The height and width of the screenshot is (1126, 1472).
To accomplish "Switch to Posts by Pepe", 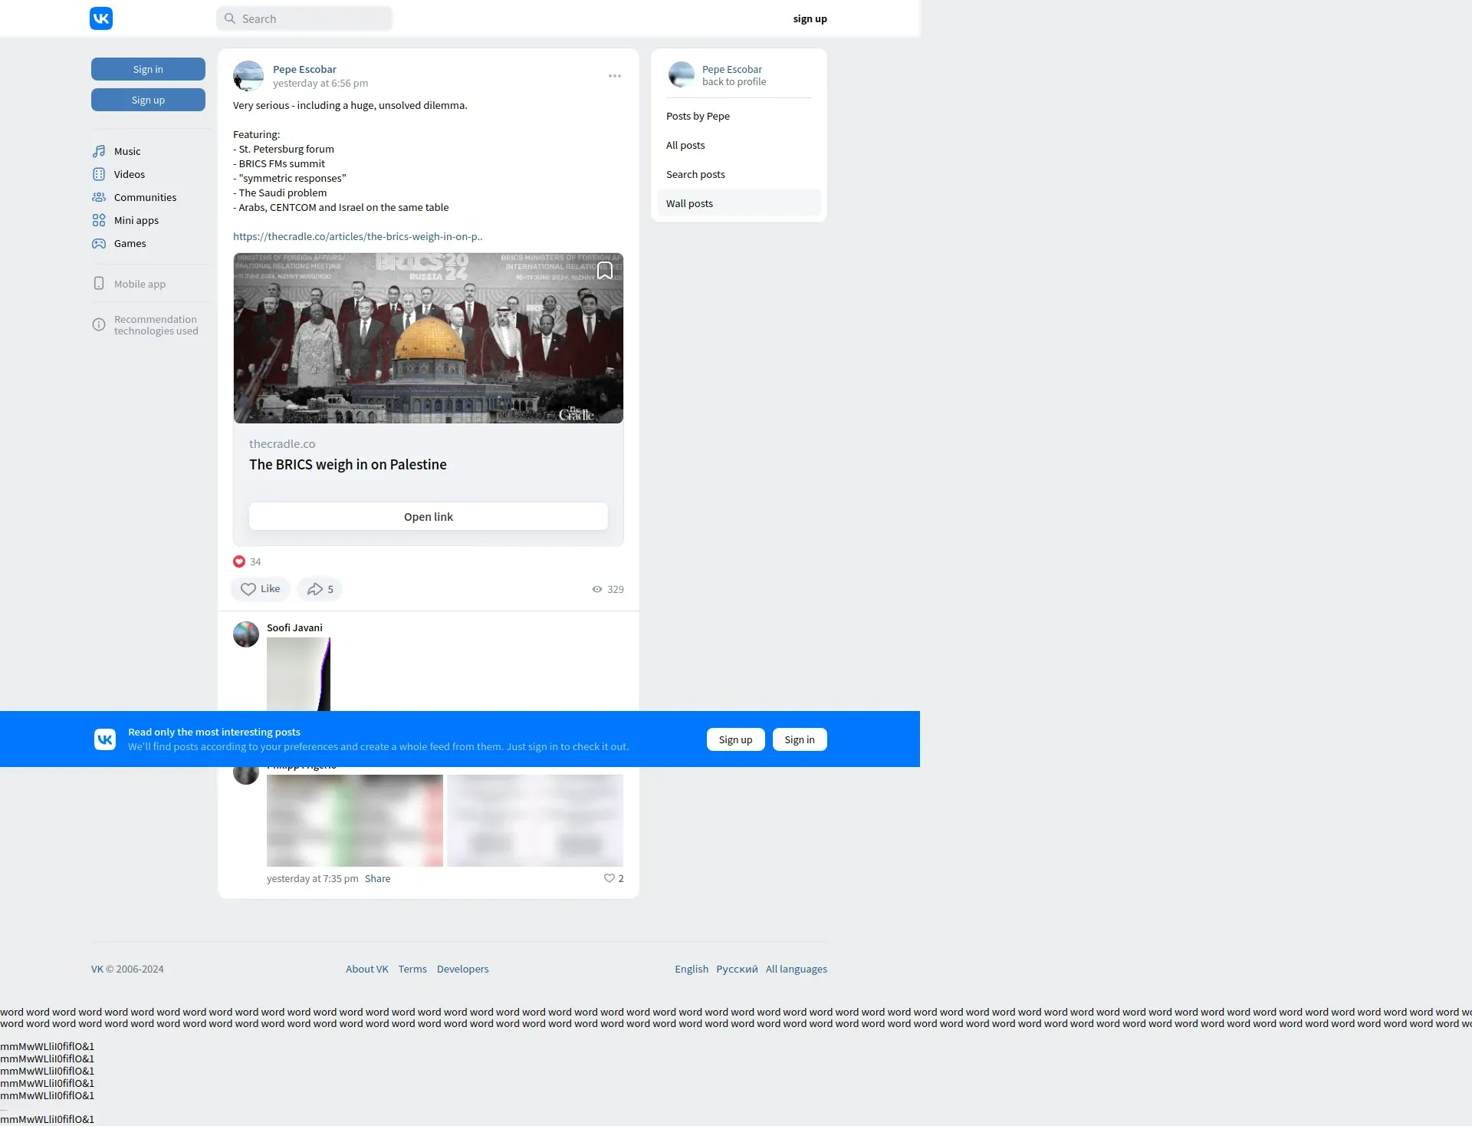I will click(x=698, y=116).
